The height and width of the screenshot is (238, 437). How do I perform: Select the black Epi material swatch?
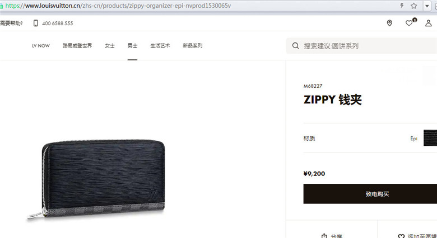click(430, 138)
